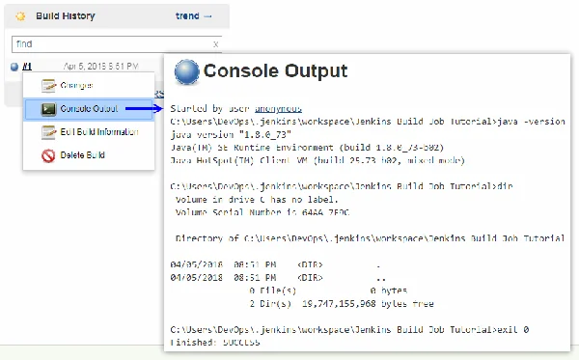Open build #1 link

point(27,67)
